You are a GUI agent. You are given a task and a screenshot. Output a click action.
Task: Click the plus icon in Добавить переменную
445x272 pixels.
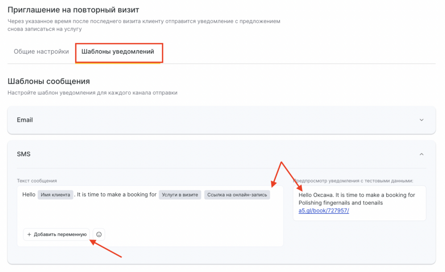click(29, 234)
